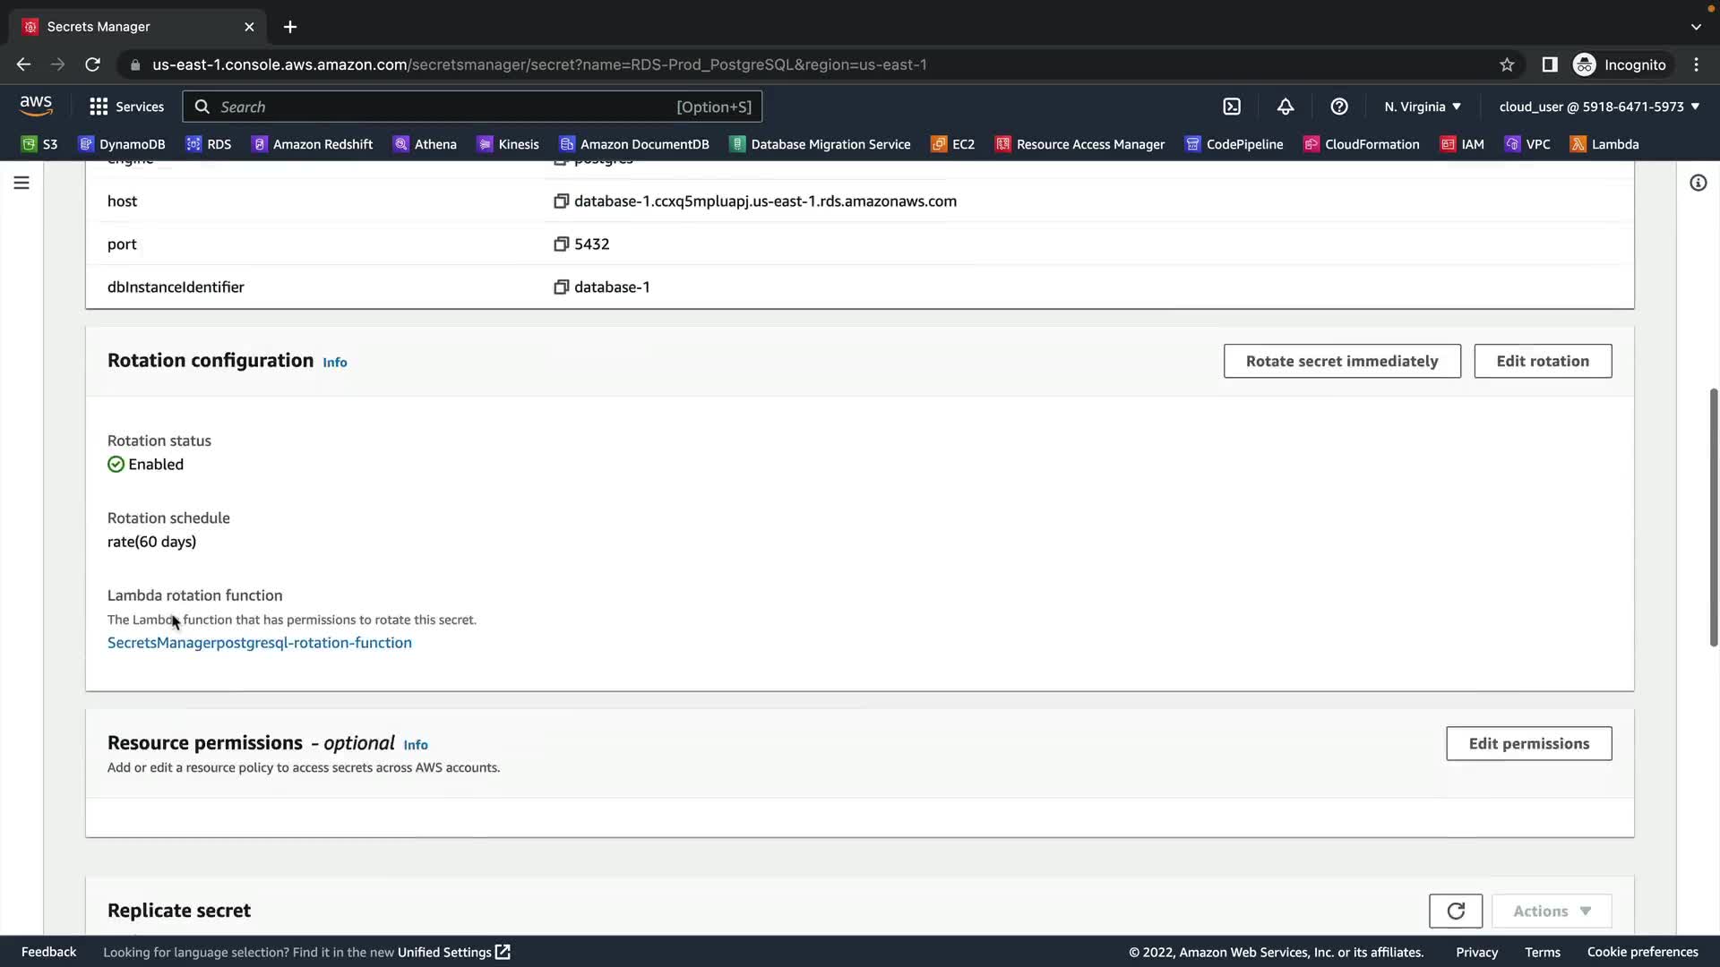Open SecretsManagerpostgresql-rotation-function link
The height and width of the screenshot is (967, 1720).
pyautogui.click(x=260, y=643)
